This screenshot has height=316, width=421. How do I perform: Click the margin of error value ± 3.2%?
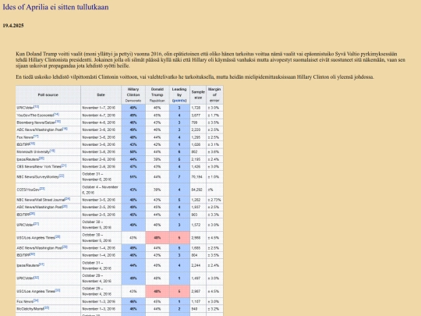[214, 309]
